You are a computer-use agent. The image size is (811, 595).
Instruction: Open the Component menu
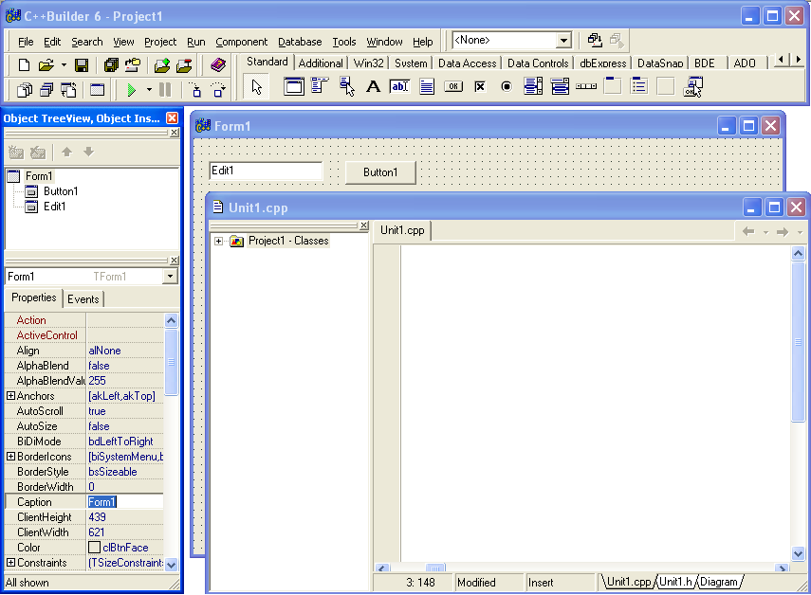click(242, 42)
